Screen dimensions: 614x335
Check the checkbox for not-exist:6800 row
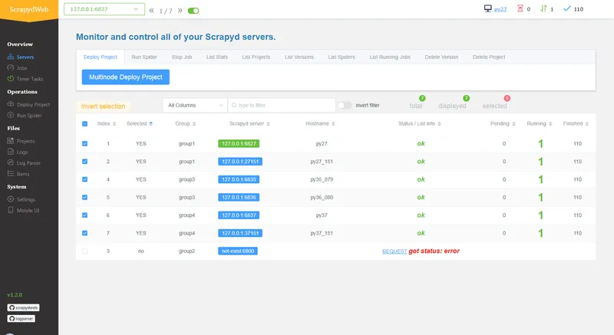click(85, 251)
